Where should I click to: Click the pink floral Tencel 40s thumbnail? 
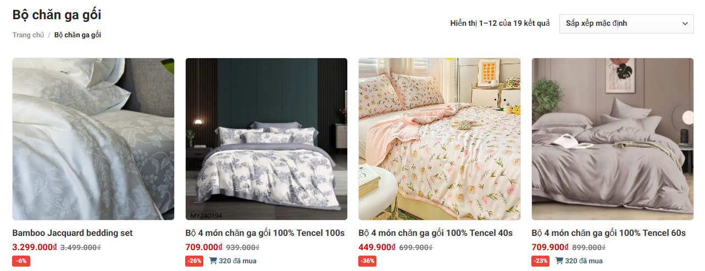pyautogui.click(x=440, y=139)
